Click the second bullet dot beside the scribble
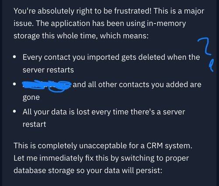 14,84
